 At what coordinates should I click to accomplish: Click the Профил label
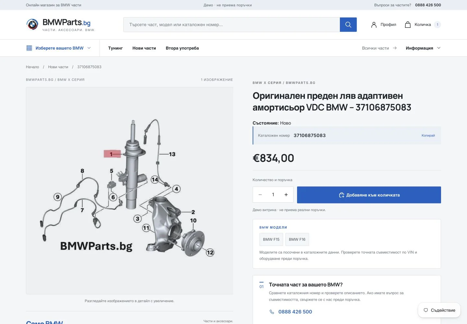pos(388,25)
